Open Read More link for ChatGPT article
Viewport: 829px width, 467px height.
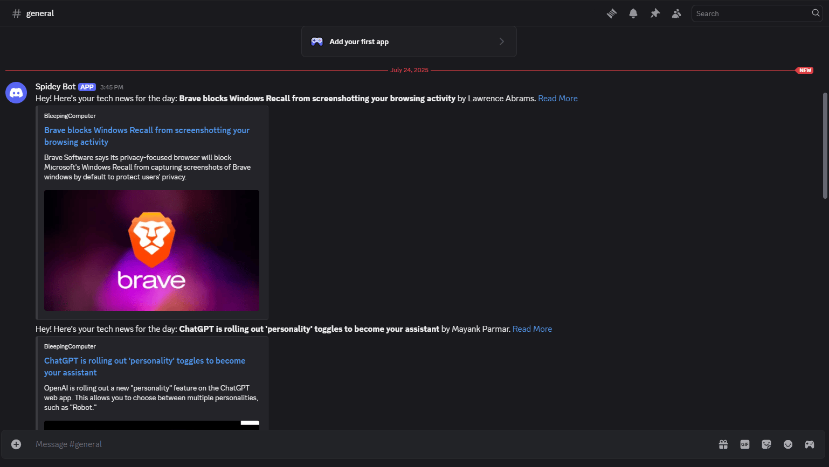(x=532, y=329)
